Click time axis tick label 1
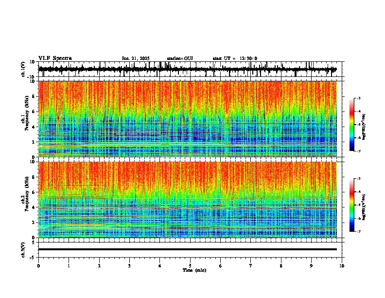 click(69, 266)
